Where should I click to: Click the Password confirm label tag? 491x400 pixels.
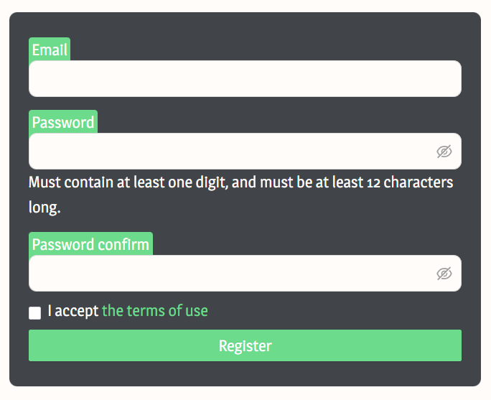(90, 244)
